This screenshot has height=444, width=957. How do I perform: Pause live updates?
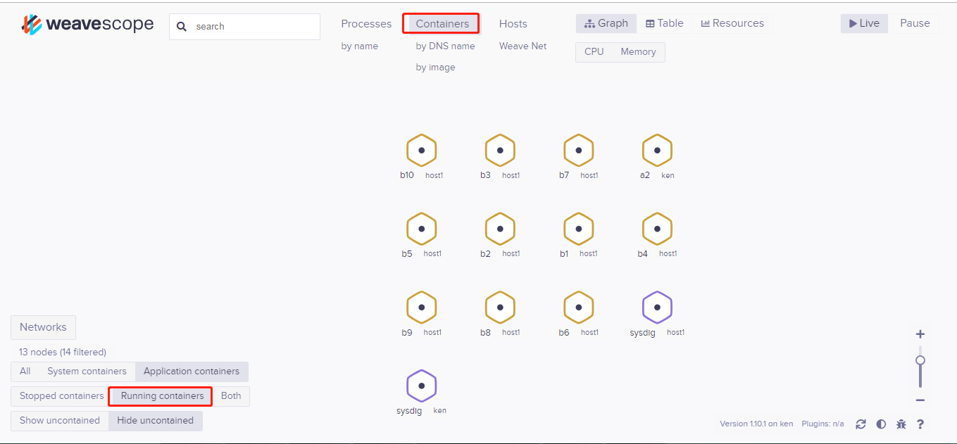click(915, 23)
